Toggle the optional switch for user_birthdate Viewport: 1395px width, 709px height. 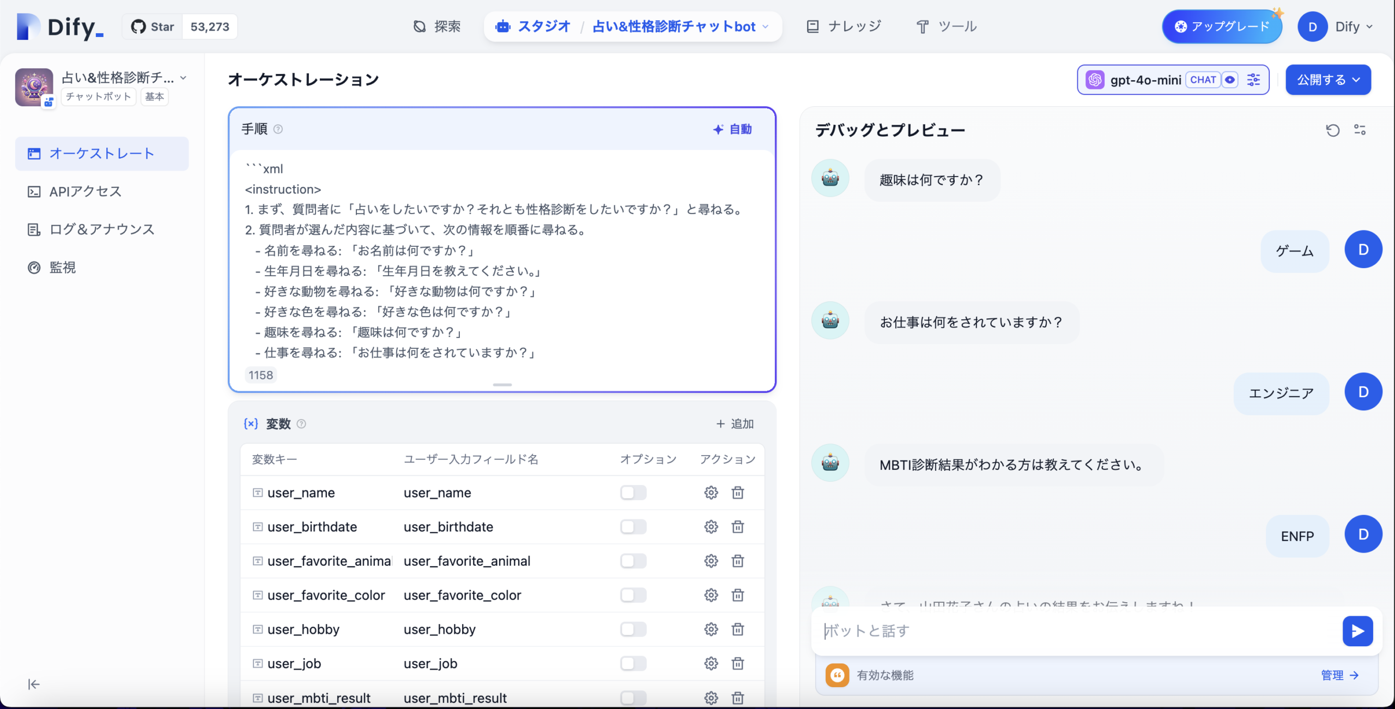tap(633, 526)
